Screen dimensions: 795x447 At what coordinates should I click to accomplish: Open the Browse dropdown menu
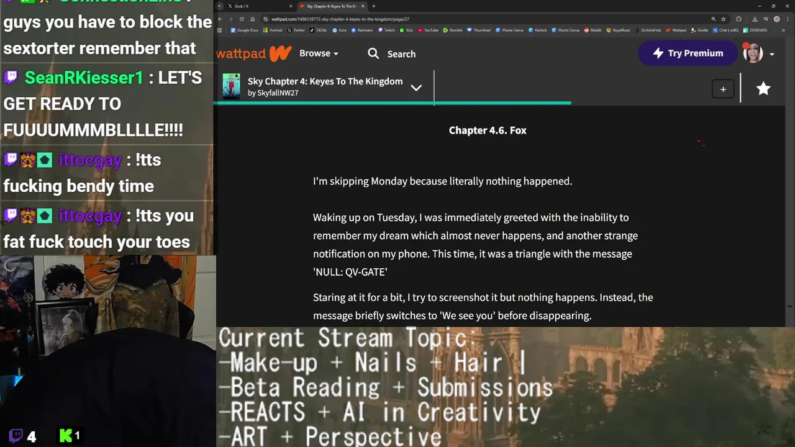pyautogui.click(x=319, y=53)
